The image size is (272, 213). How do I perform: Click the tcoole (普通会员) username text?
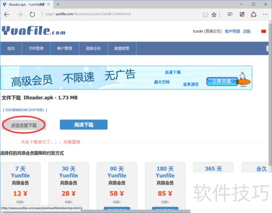coord(207,31)
